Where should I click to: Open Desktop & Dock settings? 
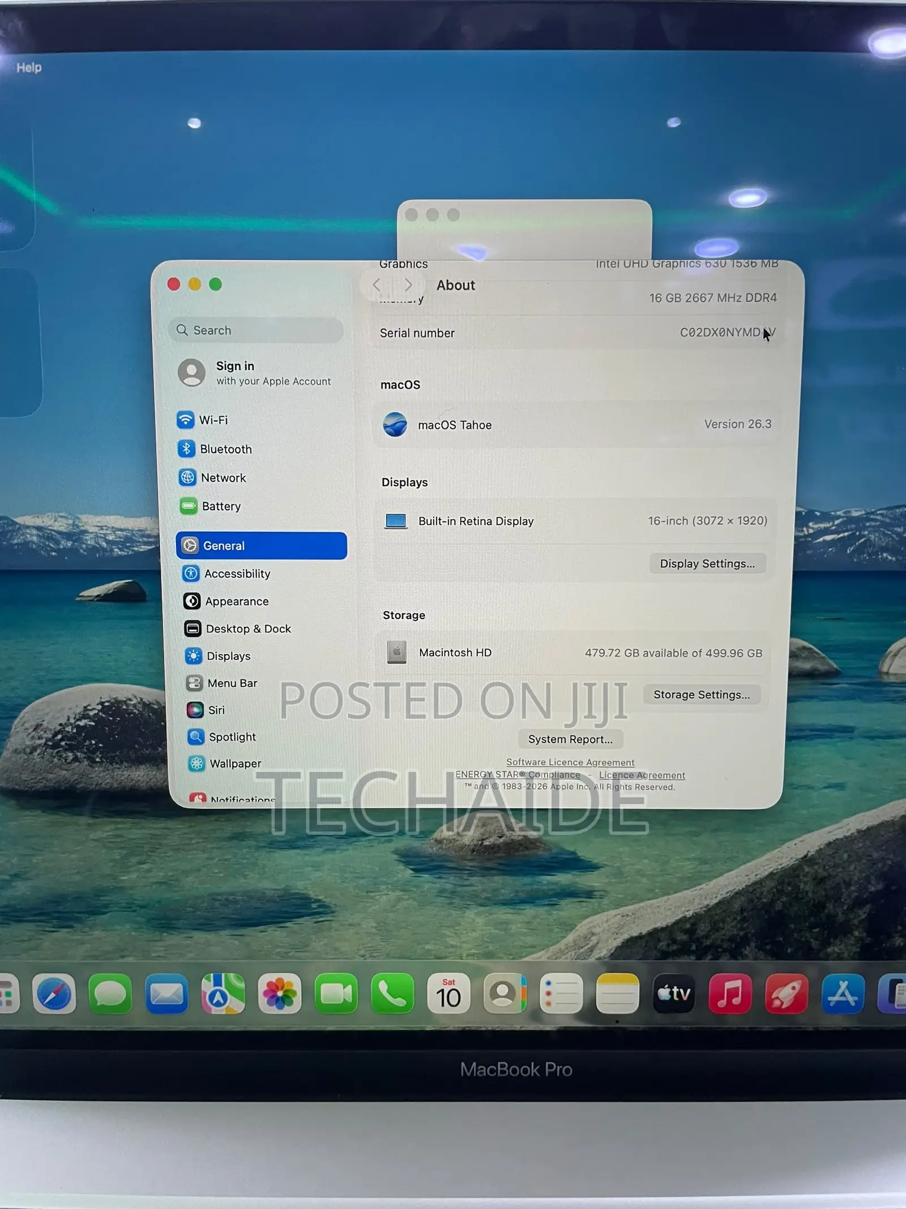[237, 629]
